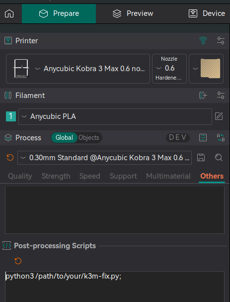Viewport: 230px width, 302px height.
Task: Reset post-processing scripts with orange undo icon
Action: (x=18, y=261)
